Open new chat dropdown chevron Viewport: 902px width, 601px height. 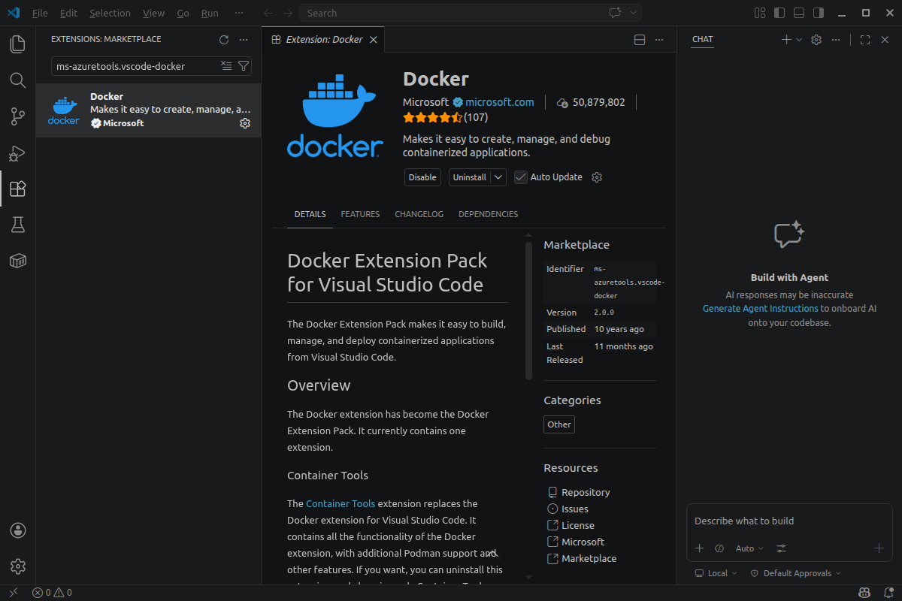pyautogui.click(x=799, y=40)
